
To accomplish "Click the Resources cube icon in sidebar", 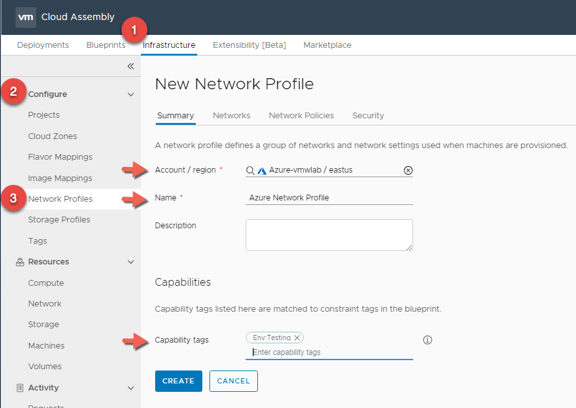I will tap(19, 262).
